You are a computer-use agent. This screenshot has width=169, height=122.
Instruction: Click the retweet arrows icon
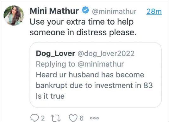tap(56, 118)
